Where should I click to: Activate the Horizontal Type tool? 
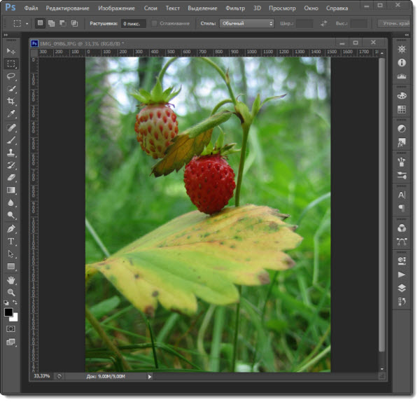click(x=11, y=241)
